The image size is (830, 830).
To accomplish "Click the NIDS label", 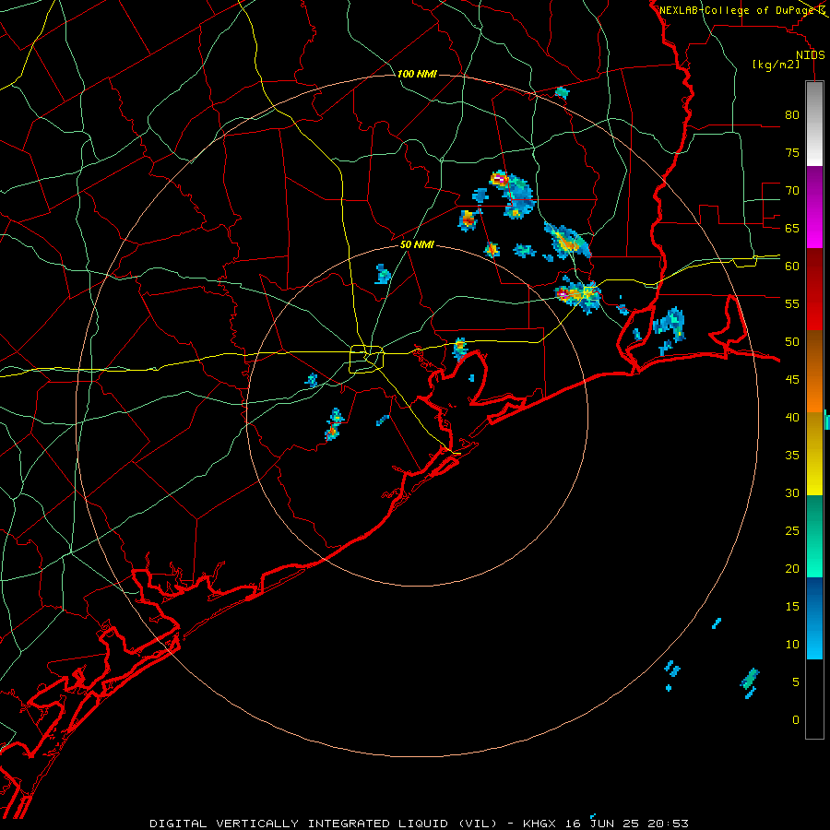I will point(811,55).
